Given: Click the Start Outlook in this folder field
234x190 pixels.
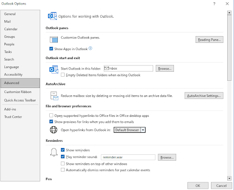Looking at the screenshot, I should [128, 69].
